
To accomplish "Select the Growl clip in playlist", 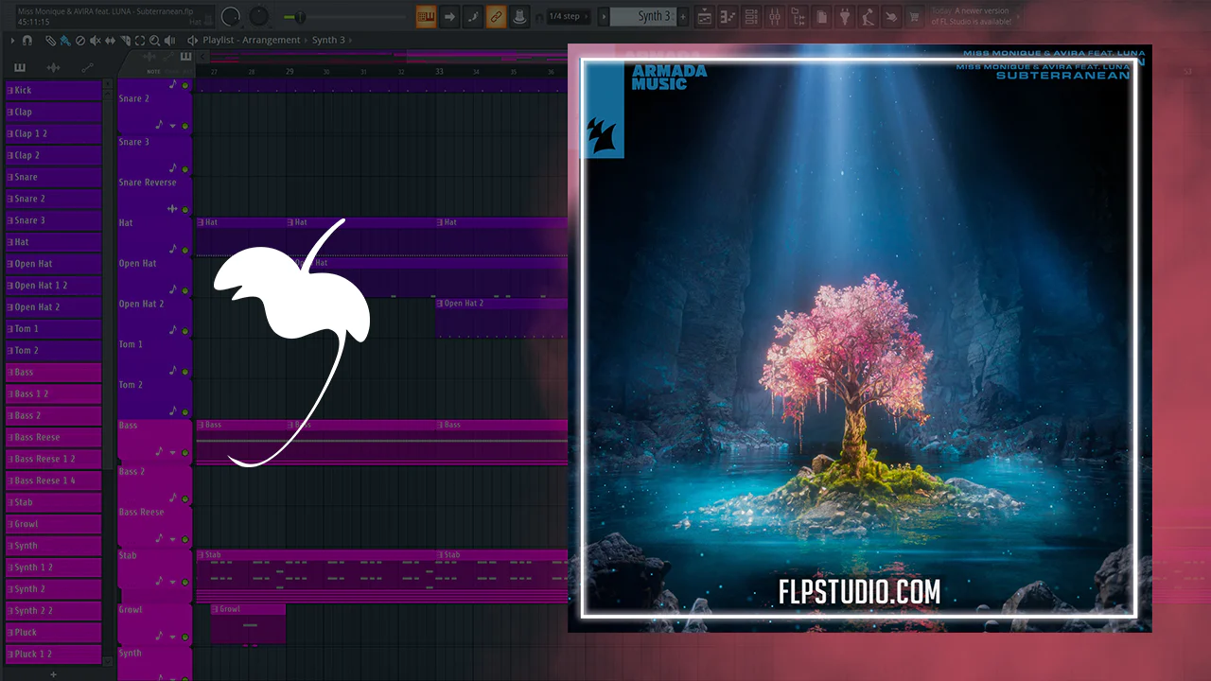I will [248, 624].
